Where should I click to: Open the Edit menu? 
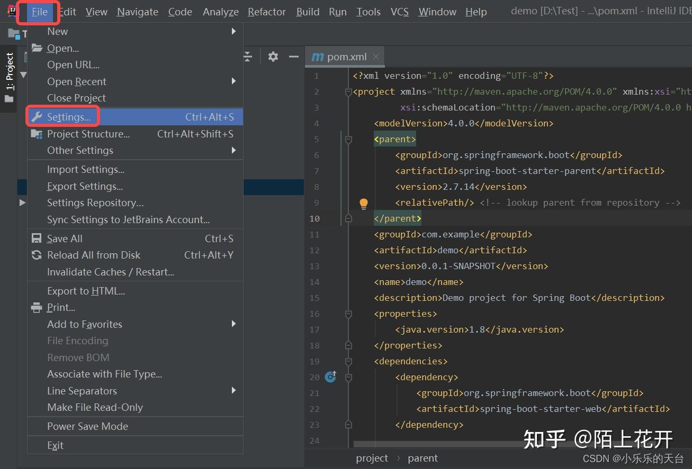[x=67, y=12]
